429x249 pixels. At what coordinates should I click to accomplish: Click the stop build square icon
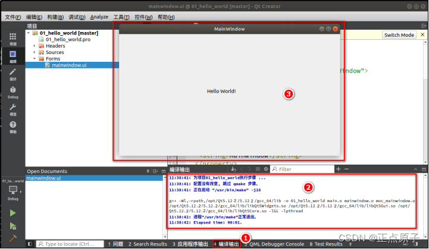tap(258, 169)
